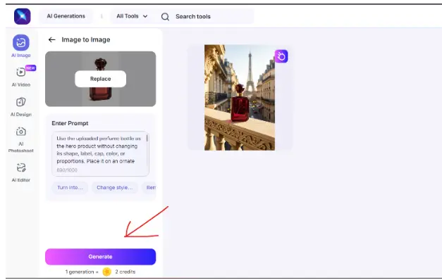Image resolution: width=442 pixels, height=280 pixels.
Task: Click the 'Enter Prompt' label
Action: [70, 123]
